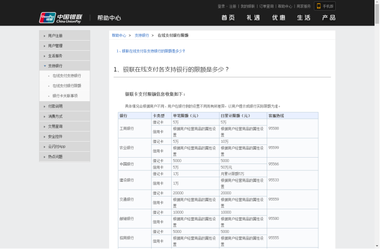Expand the 交易查询 sidebar section
The width and height of the screenshot is (380, 249).
(65, 127)
